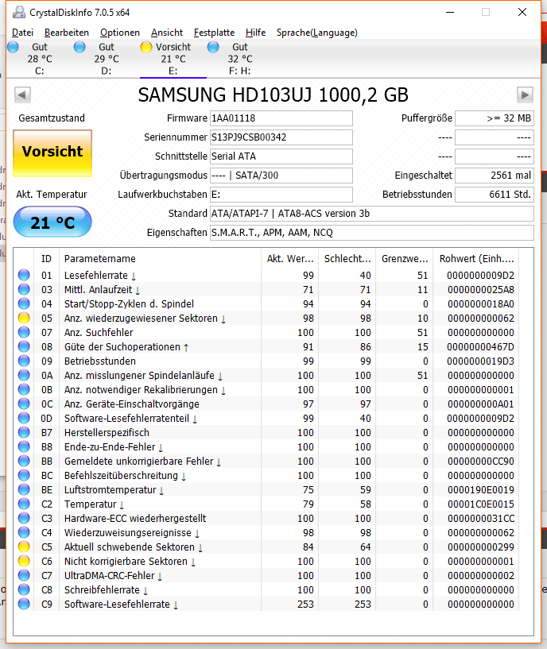Screen dimensions: 547x649
Task: Open the Datei menu
Action: (22, 33)
